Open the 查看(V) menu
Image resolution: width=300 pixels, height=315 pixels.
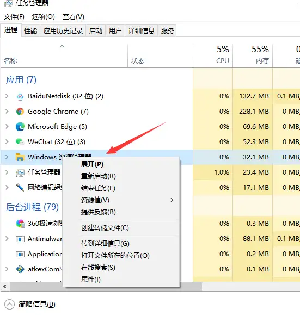pyautogui.click(x=73, y=17)
